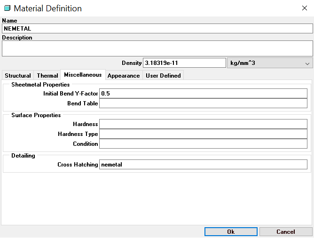Go to the Appearance tab

point(124,76)
